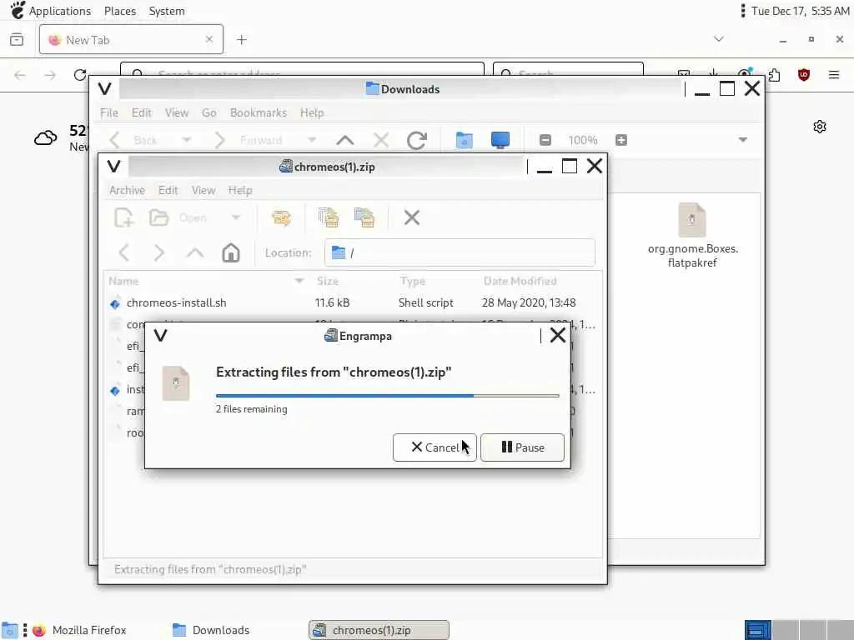The width and height of the screenshot is (854, 640).
Task: Zoom in in Downloads window
Action: 620,140
